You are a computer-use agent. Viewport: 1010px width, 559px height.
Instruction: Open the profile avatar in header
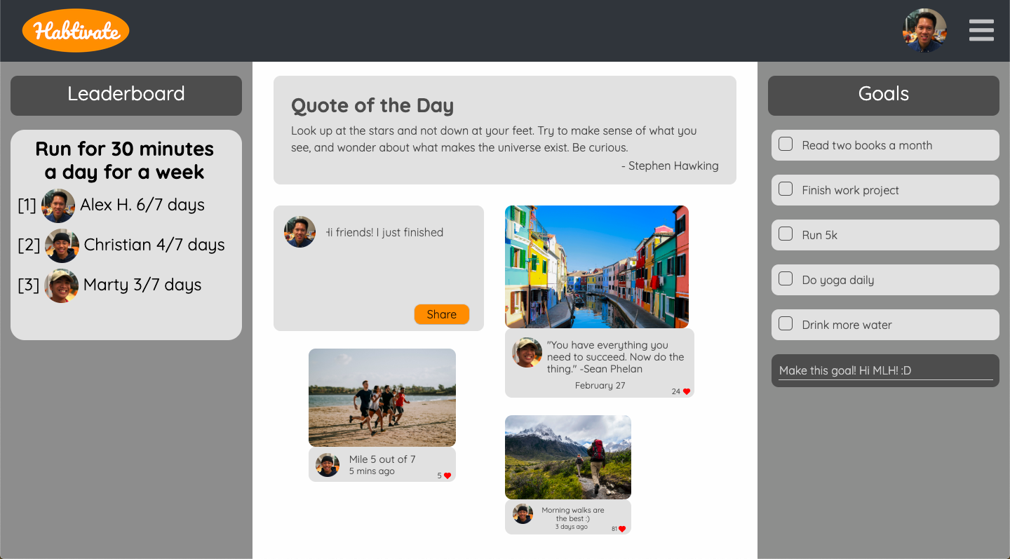click(924, 31)
